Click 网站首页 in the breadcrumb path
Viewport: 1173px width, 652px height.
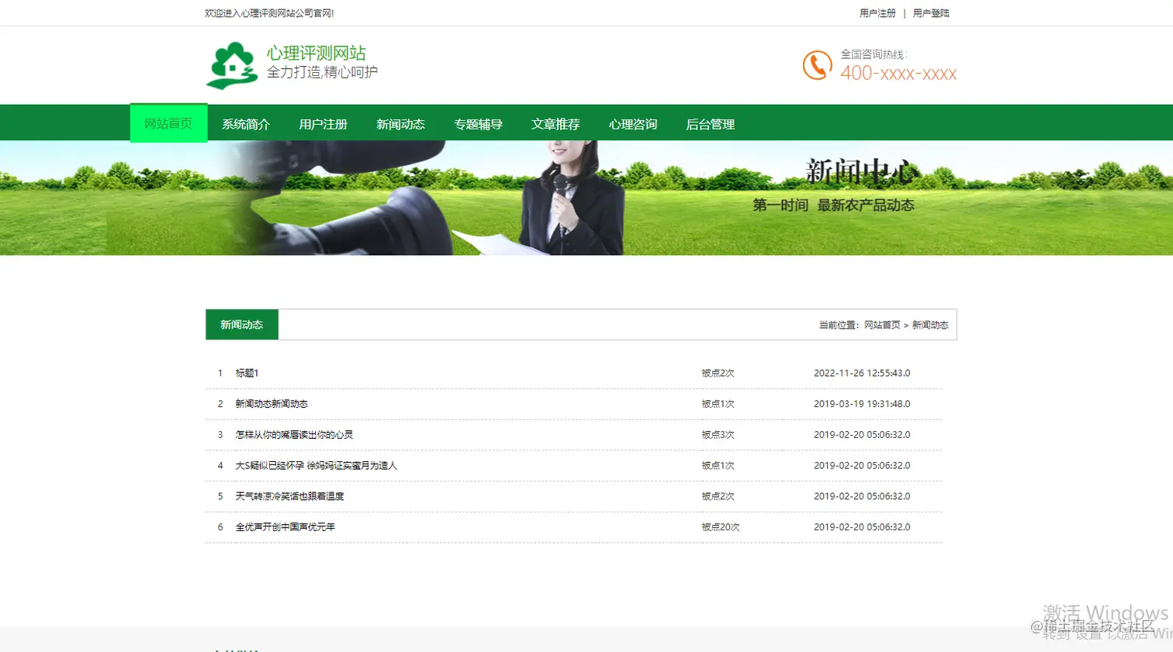pos(882,325)
